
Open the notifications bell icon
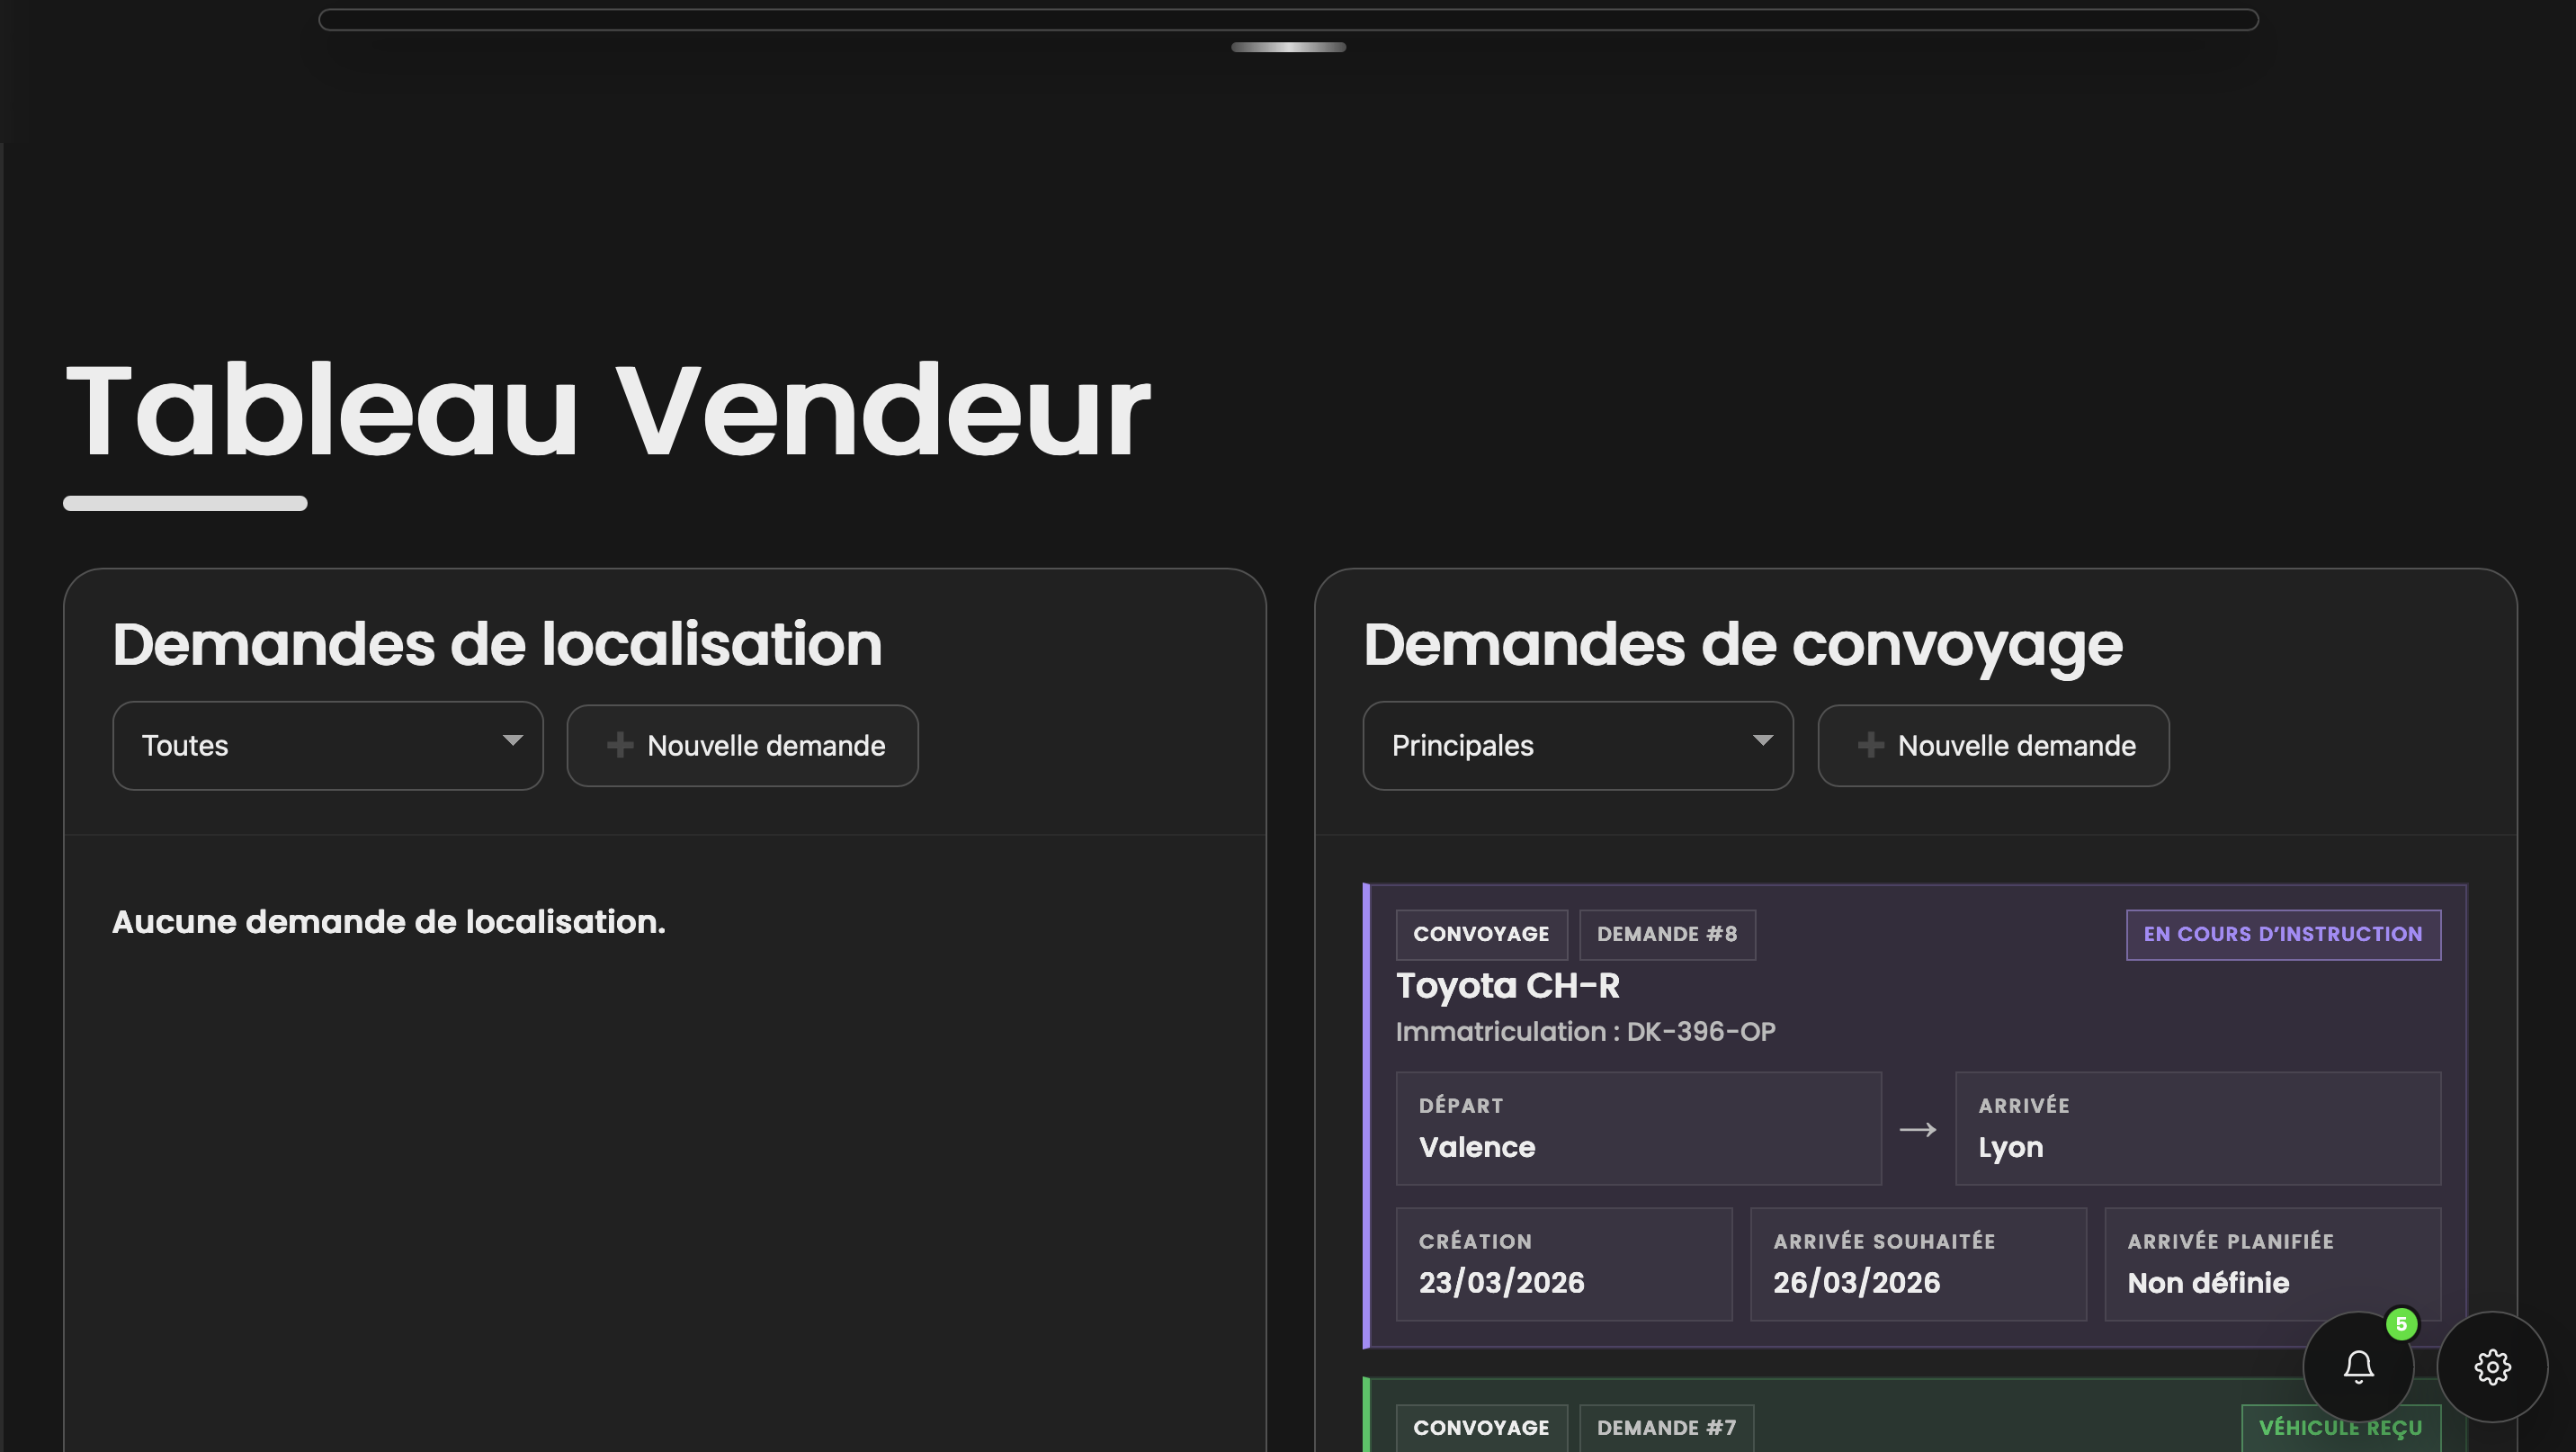tap(2358, 1366)
